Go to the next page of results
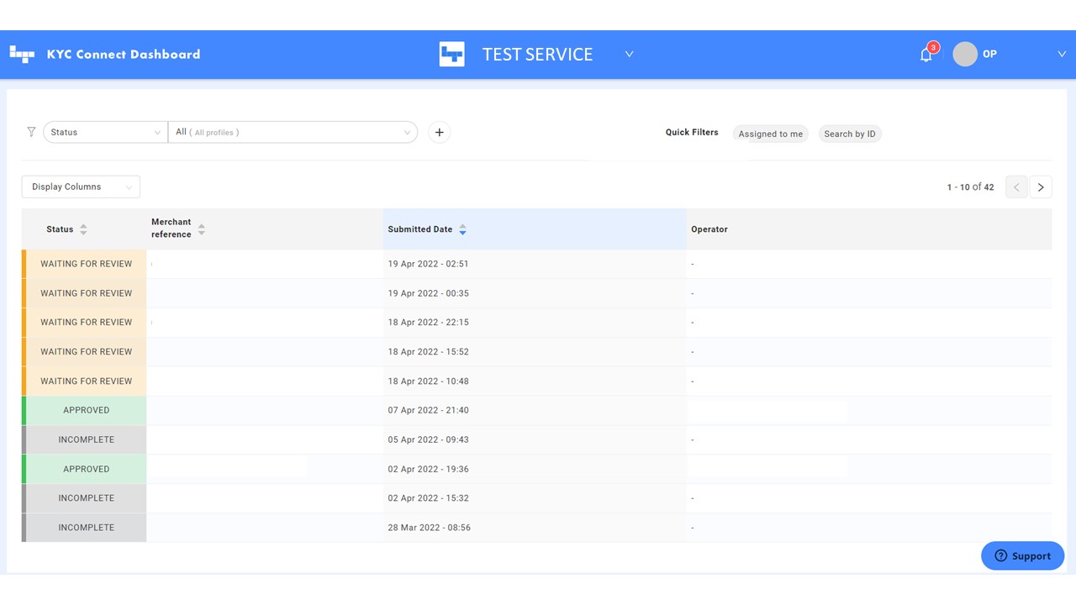This screenshot has height=605, width=1076. tap(1041, 187)
